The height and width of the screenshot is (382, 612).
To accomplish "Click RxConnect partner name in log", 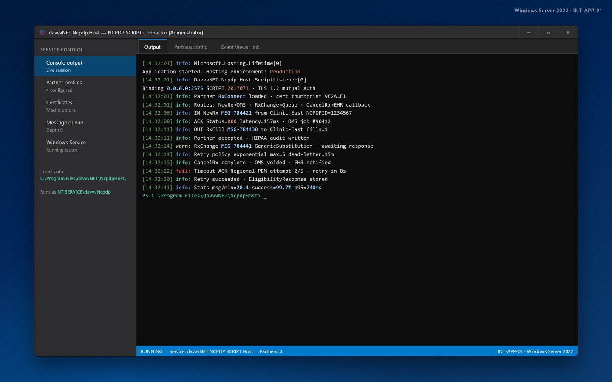I will click(232, 96).
